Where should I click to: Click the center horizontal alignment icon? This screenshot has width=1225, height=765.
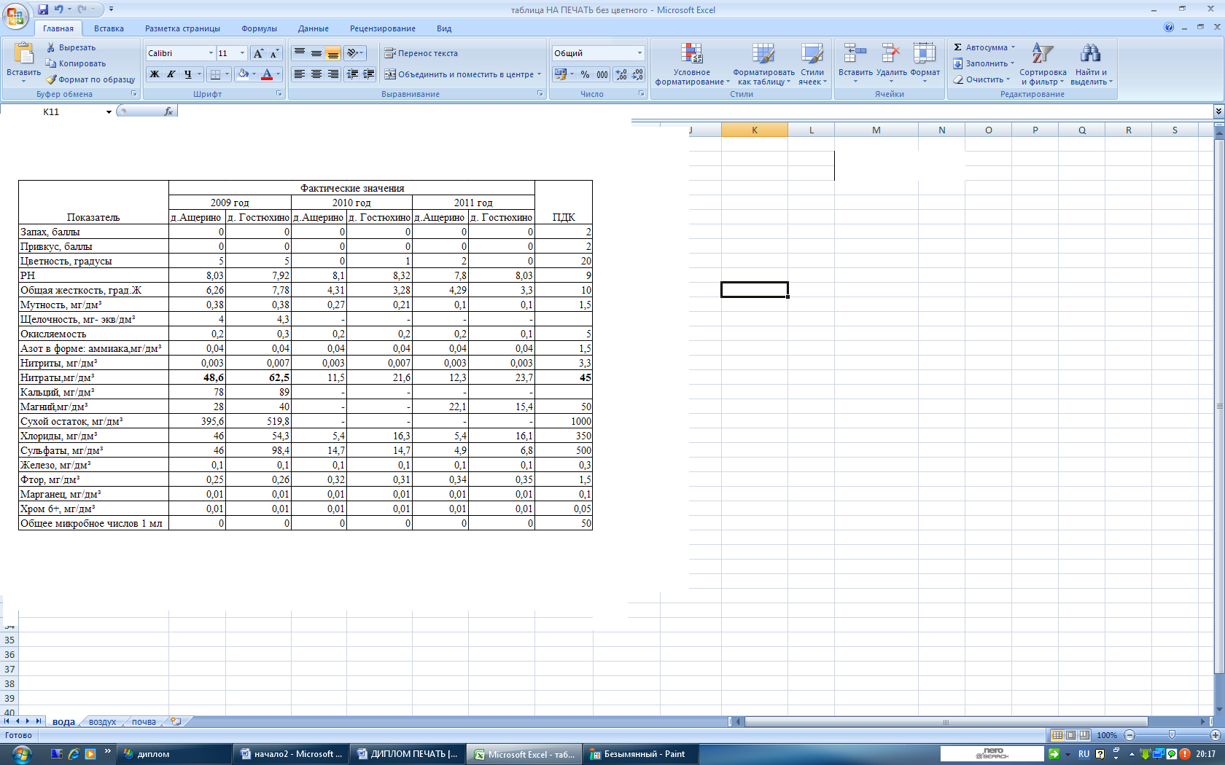tap(316, 74)
